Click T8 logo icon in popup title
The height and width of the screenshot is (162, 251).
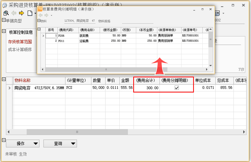point(40,9)
